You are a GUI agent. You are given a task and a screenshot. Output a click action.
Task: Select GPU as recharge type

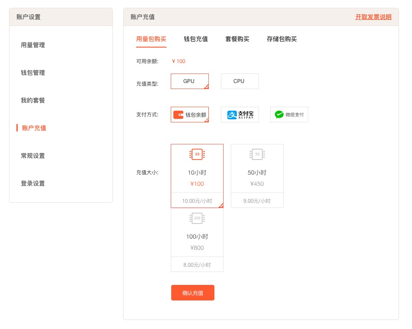click(x=189, y=81)
